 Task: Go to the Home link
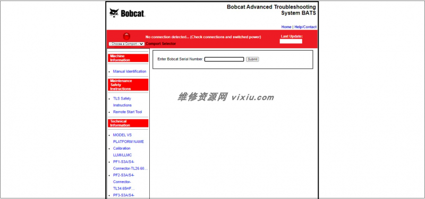(x=286, y=27)
